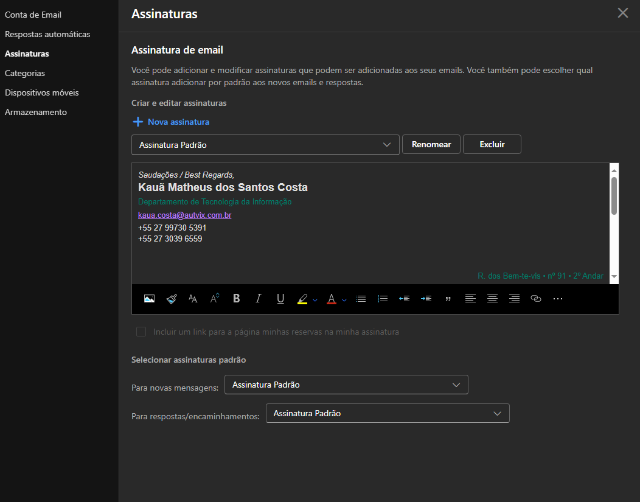Click Saudações / Best Regards line
This screenshot has width=640, height=502.
pos(186,175)
